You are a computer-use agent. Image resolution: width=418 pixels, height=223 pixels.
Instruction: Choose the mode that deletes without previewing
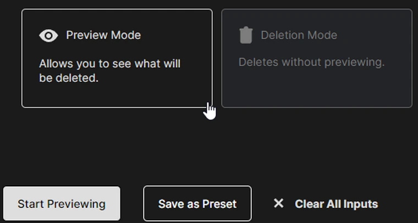(317, 59)
